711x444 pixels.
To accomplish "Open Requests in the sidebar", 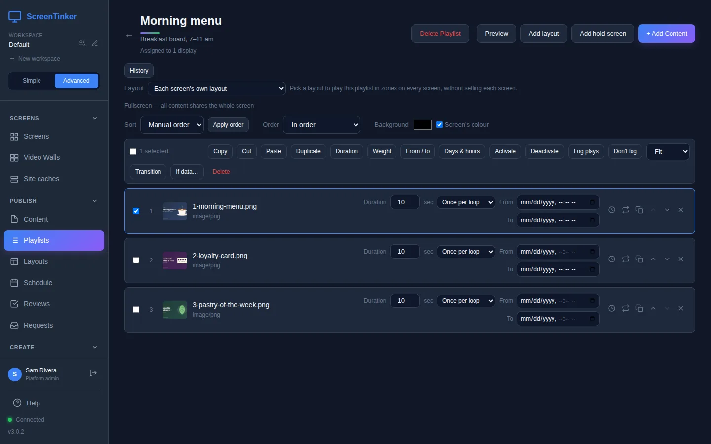I will tap(54, 325).
